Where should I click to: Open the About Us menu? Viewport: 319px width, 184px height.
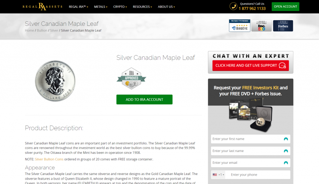tap(166, 7)
